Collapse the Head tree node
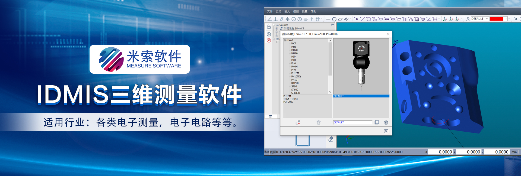This screenshot has height=176, width=521. tap(285, 40)
